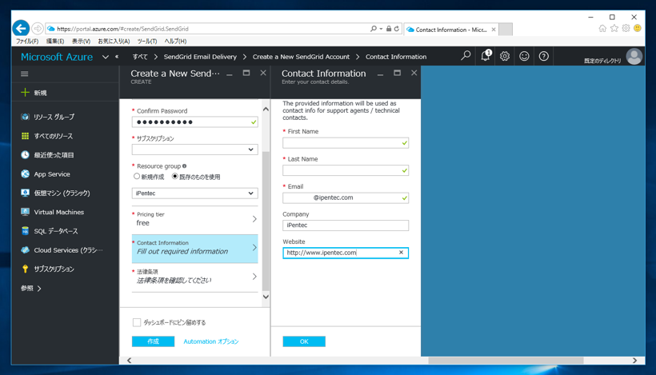Click the browser back arrow button

[21, 29]
